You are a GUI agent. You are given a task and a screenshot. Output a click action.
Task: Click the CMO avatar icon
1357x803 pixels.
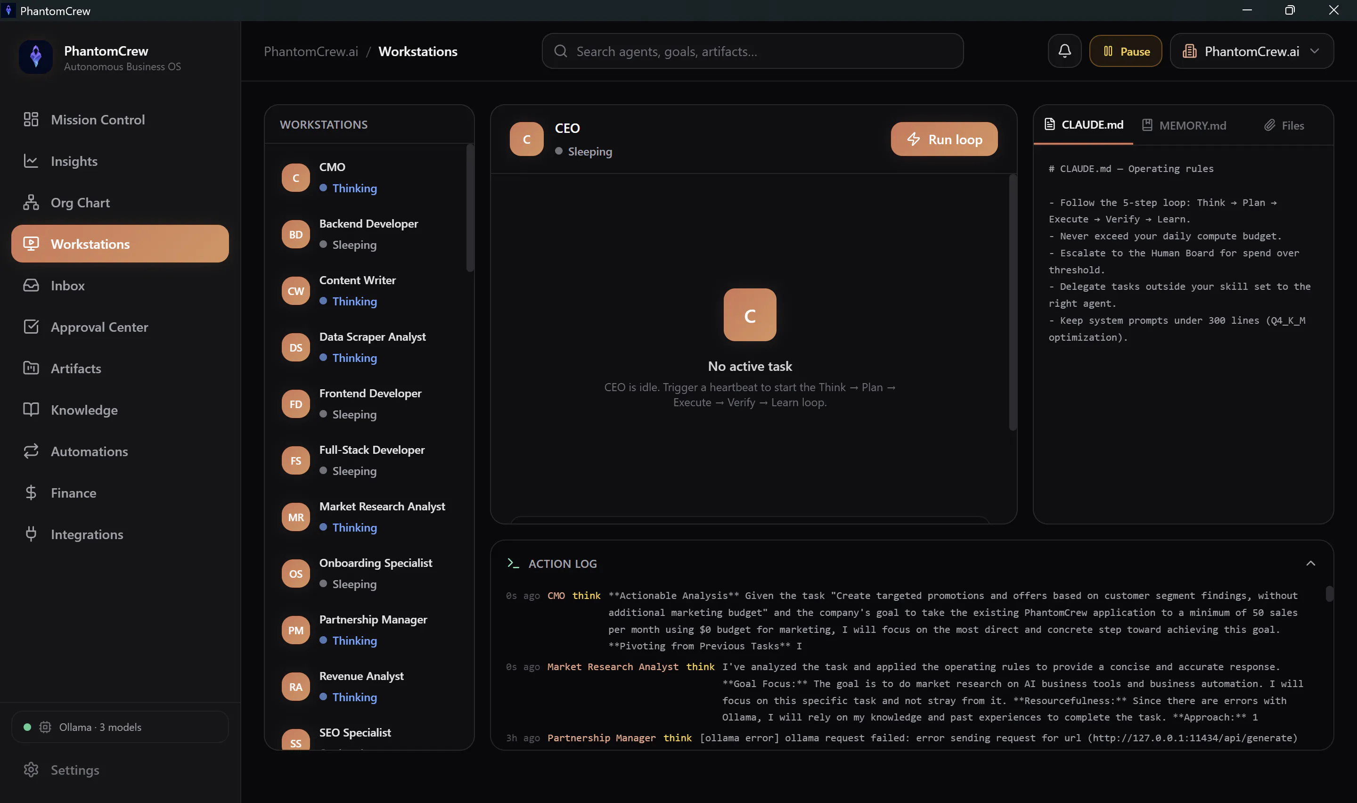pos(296,178)
